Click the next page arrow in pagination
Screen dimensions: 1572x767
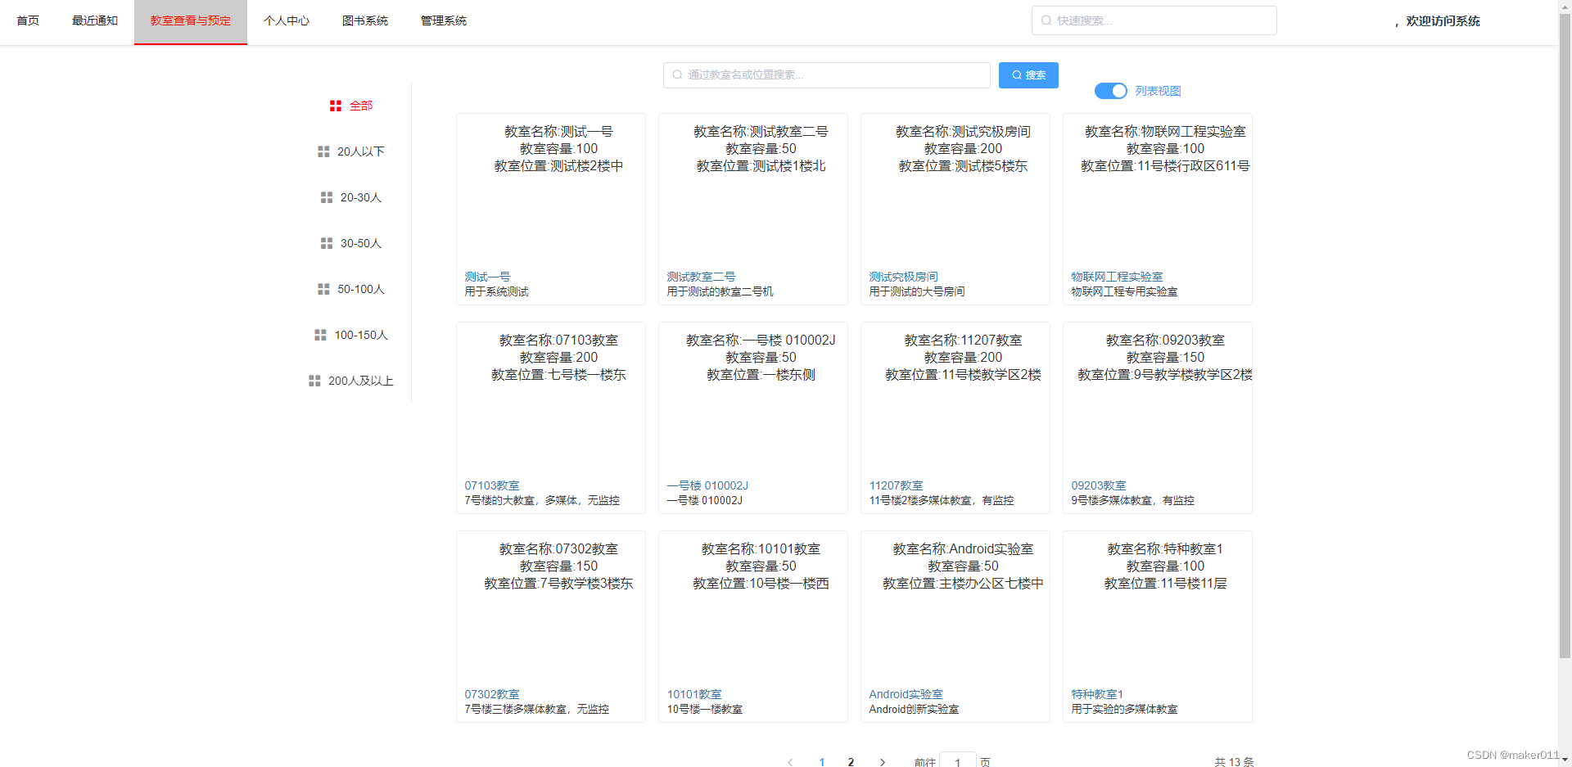(883, 762)
